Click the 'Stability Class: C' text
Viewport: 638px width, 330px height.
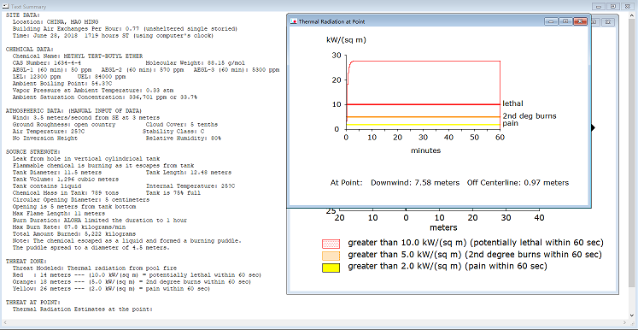(x=173, y=131)
